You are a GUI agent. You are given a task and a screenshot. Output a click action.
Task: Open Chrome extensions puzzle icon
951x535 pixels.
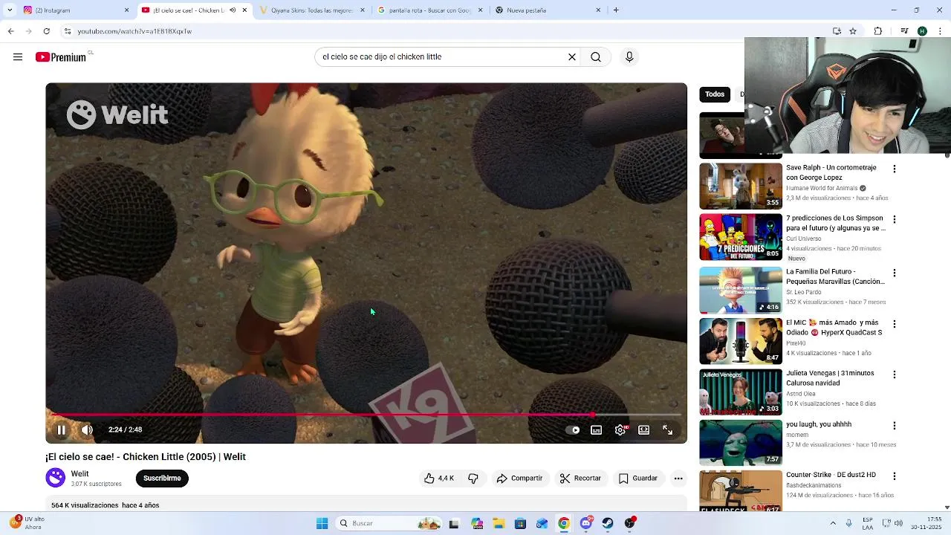[x=878, y=31]
